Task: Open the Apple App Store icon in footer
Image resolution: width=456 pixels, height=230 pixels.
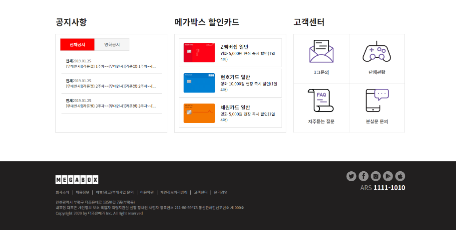Action: tap(400, 176)
